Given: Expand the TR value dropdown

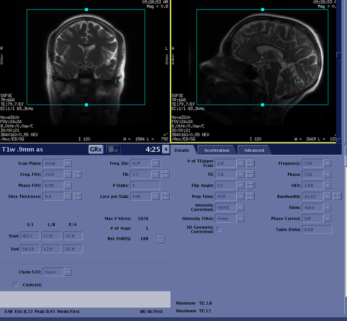Looking at the screenshot, I should click(x=156, y=174).
